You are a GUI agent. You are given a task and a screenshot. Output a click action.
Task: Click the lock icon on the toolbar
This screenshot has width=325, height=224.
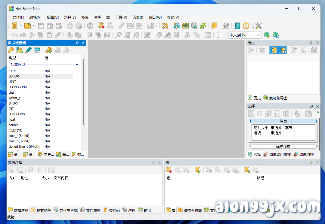(187, 35)
